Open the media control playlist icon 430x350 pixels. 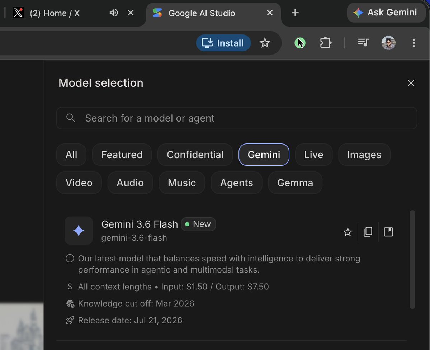click(363, 42)
